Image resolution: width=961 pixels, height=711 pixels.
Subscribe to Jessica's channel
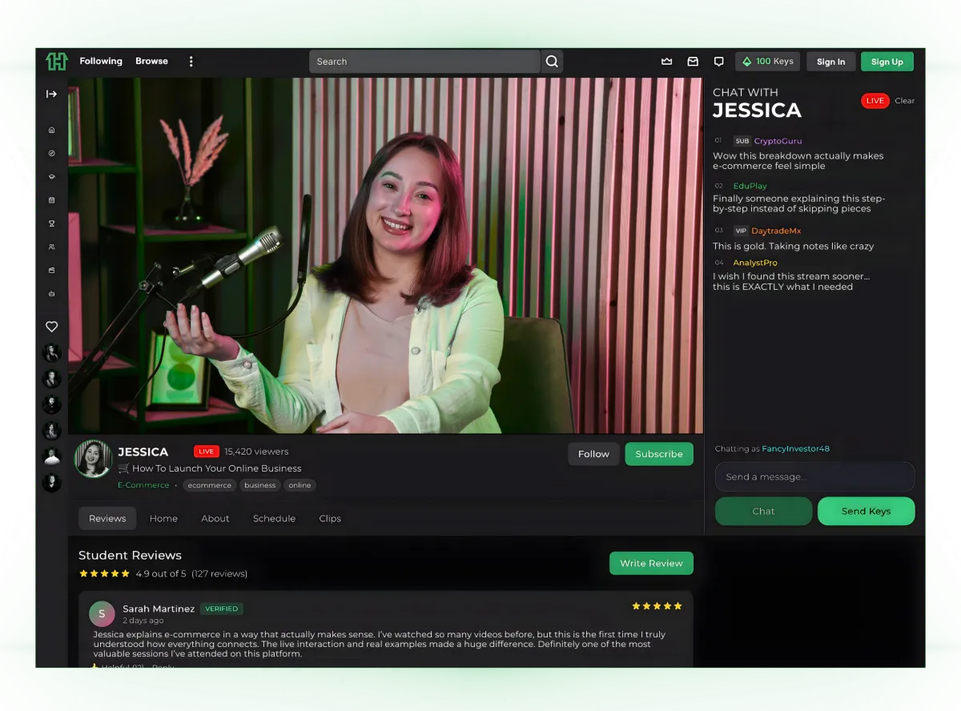point(659,454)
